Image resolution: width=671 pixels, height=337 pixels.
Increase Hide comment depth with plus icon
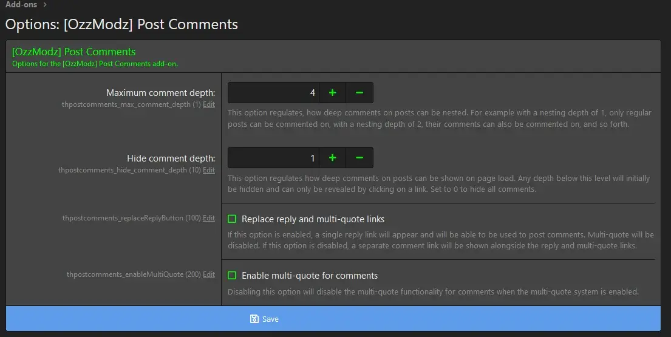pos(332,158)
